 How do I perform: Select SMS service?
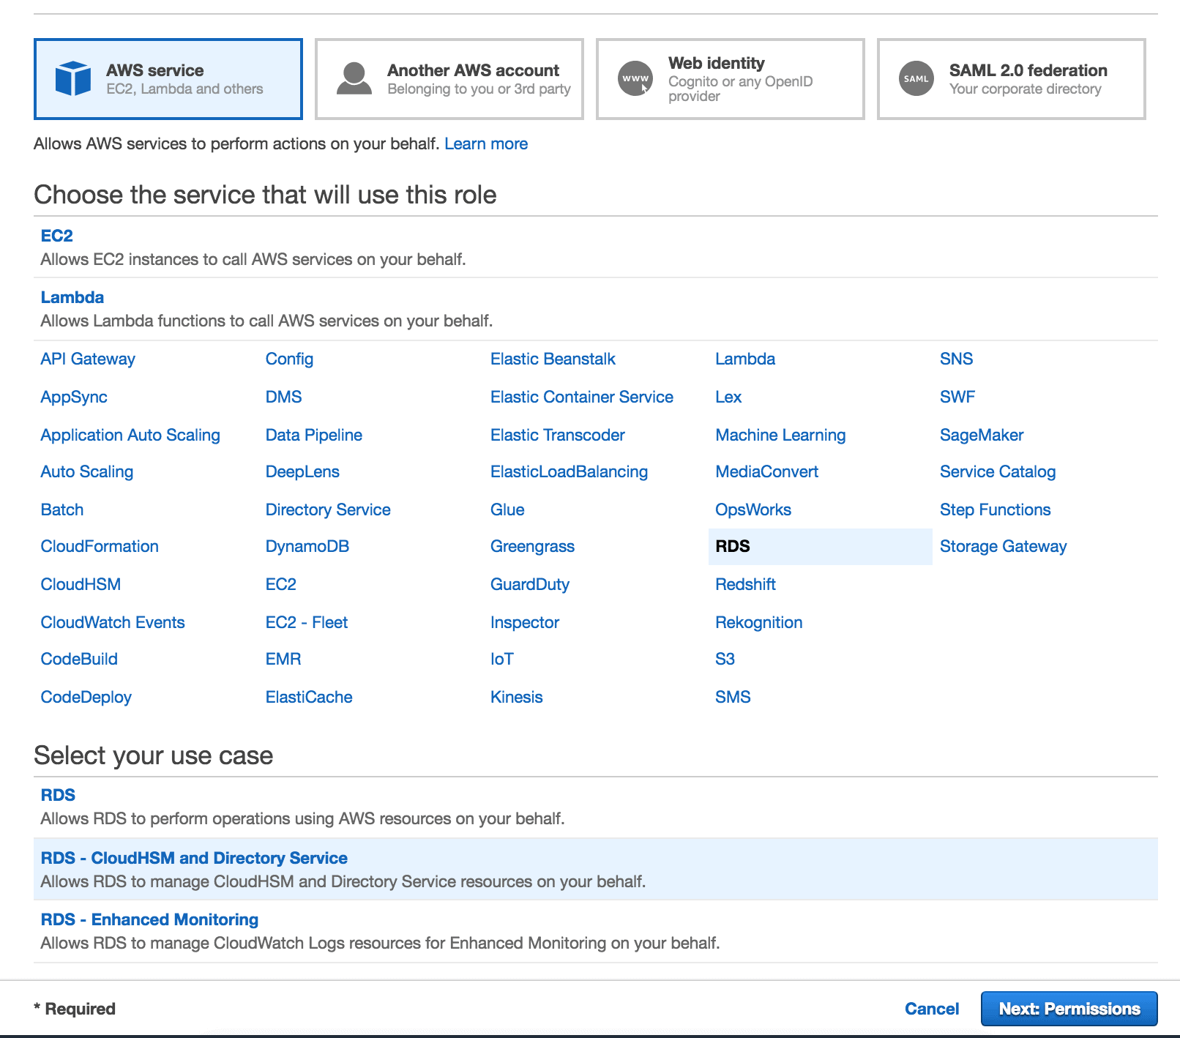tap(733, 697)
